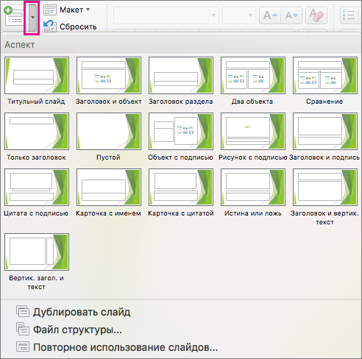Screen dimensions: 362x359
Task: Select the Рисунок с подписью layout
Action: (253, 132)
